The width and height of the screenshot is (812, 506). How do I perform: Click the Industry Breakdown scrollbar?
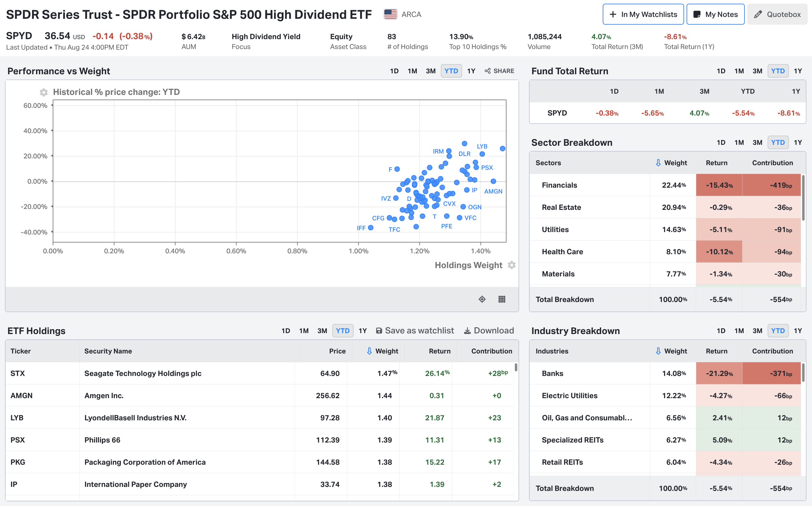point(803,373)
